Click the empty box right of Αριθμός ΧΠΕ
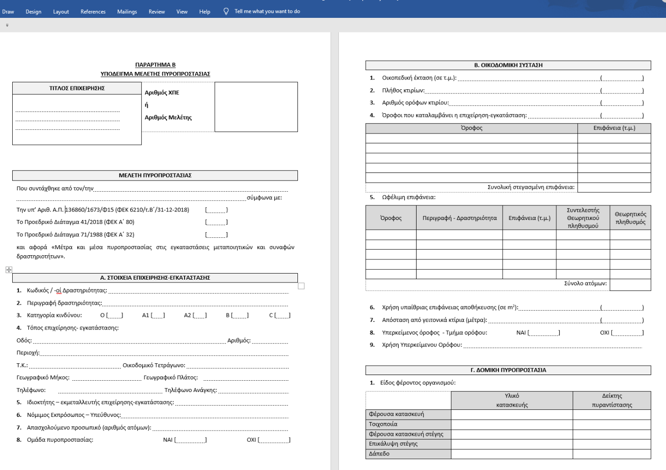666x470 pixels. coord(256,107)
